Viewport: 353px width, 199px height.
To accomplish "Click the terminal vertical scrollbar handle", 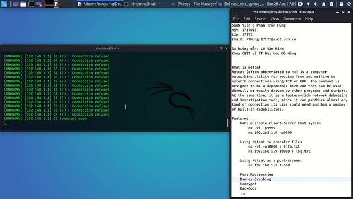I will (228, 123).
